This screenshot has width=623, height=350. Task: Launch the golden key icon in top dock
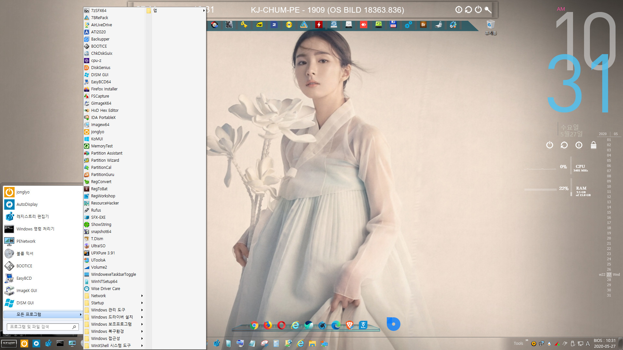point(244,25)
